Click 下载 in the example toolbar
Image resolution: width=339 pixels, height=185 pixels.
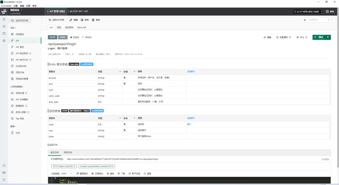click(121, 173)
